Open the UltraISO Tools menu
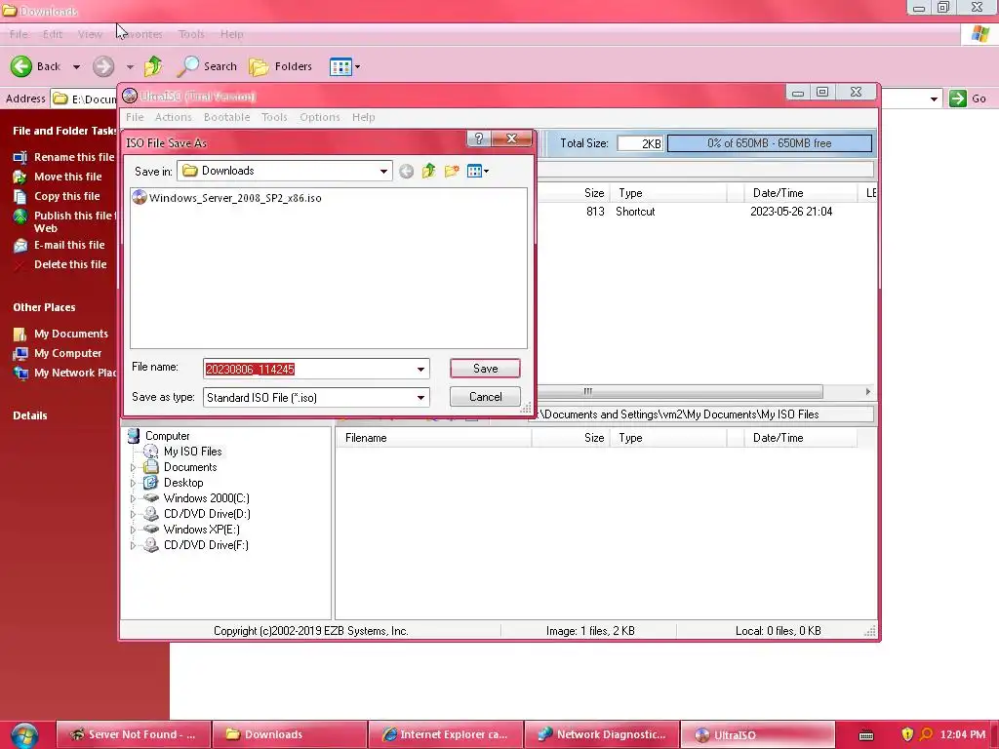999x749 pixels. [274, 117]
